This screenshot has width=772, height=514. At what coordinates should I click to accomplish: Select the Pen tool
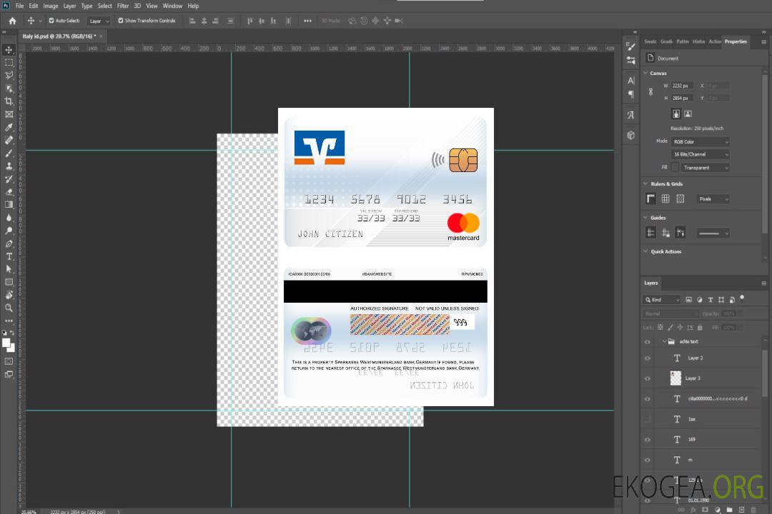point(9,243)
